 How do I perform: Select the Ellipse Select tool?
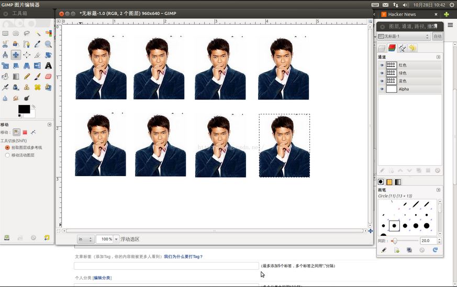[x=16, y=33]
